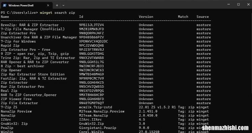Click the ID '9NBLGGH64KZ5'
This screenshot has height=133, width=252.
(x=91, y=83)
